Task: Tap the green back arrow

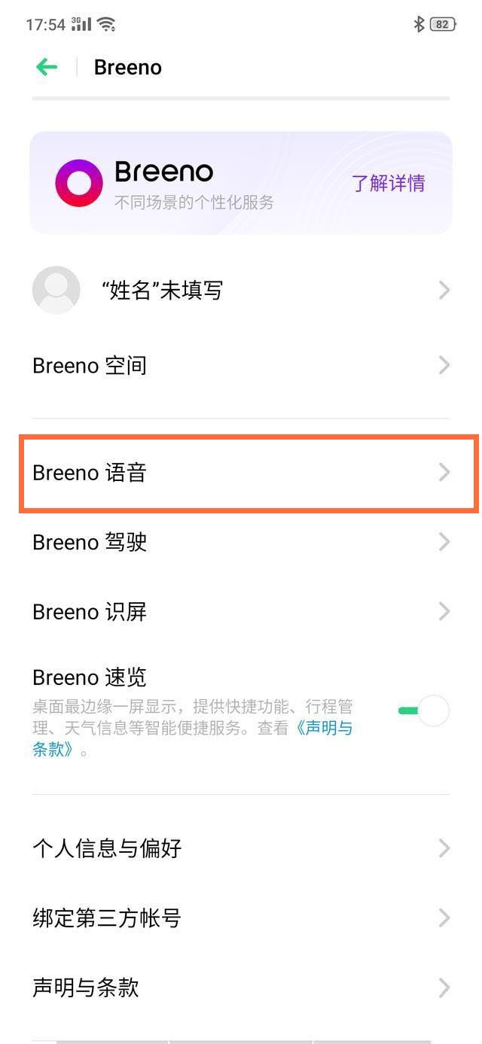Action: point(47,68)
